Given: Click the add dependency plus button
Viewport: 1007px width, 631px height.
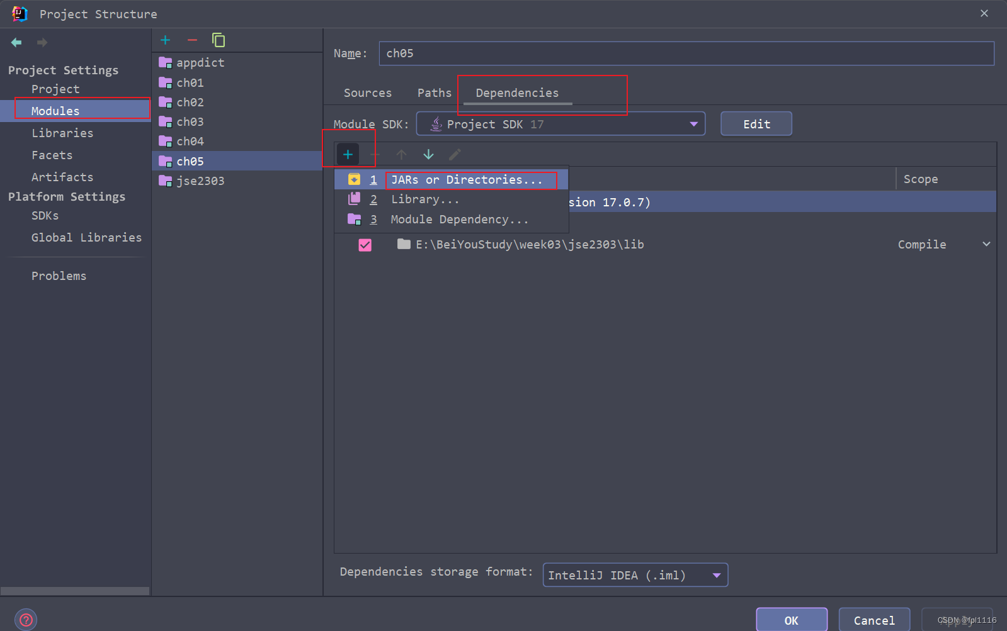Looking at the screenshot, I should tap(348, 154).
